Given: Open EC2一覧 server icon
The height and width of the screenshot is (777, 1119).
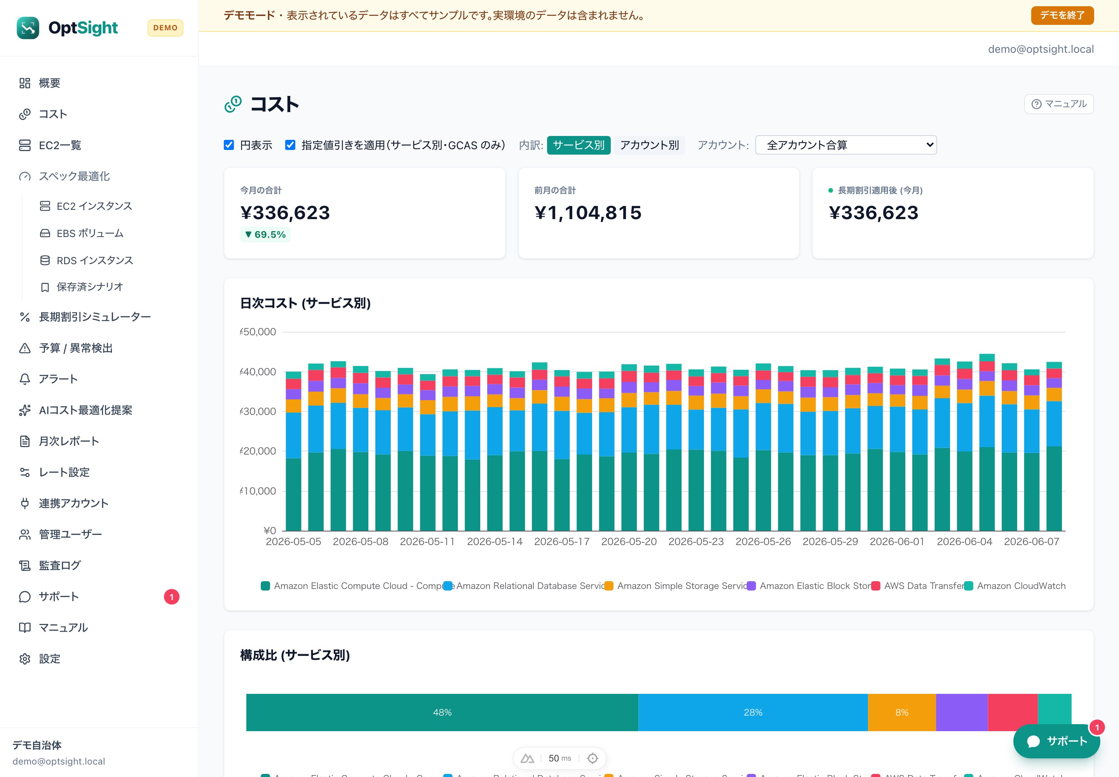Looking at the screenshot, I should [x=25, y=146].
